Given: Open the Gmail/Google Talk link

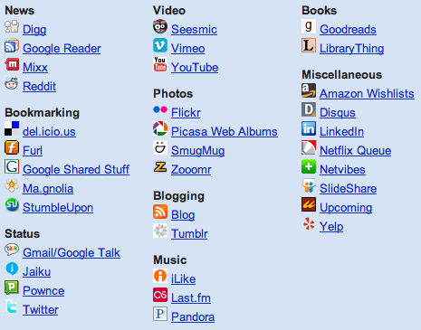Looking at the screenshot, I should point(72,253).
